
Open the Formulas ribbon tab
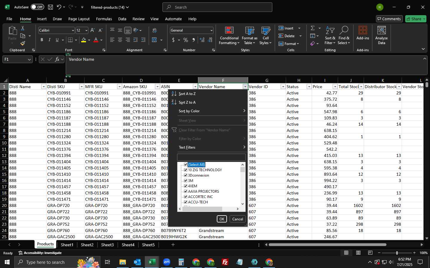coord(104,19)
